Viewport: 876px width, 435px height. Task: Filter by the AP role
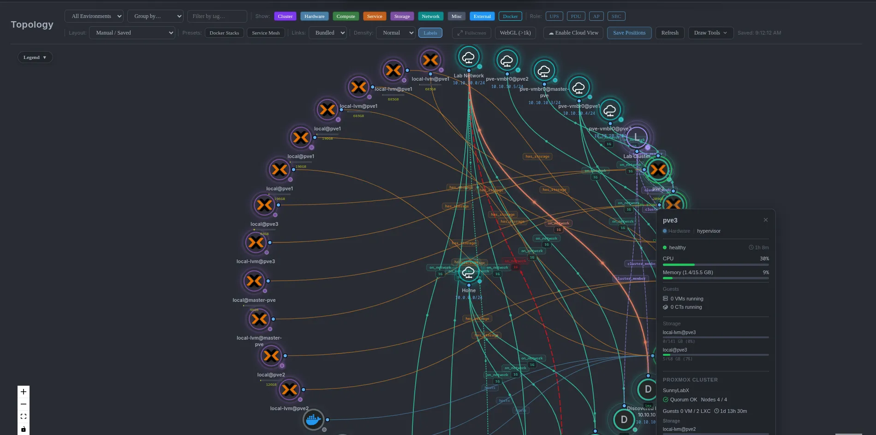pyautogui.click(x=596, y=16)
